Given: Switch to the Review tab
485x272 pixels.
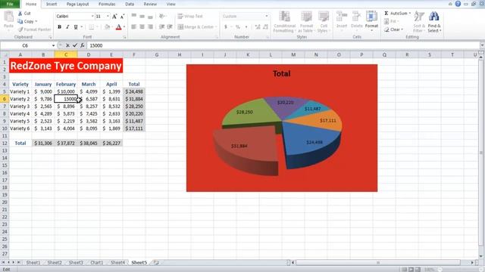Looking at the screenshot, I should tap(150, 4).
